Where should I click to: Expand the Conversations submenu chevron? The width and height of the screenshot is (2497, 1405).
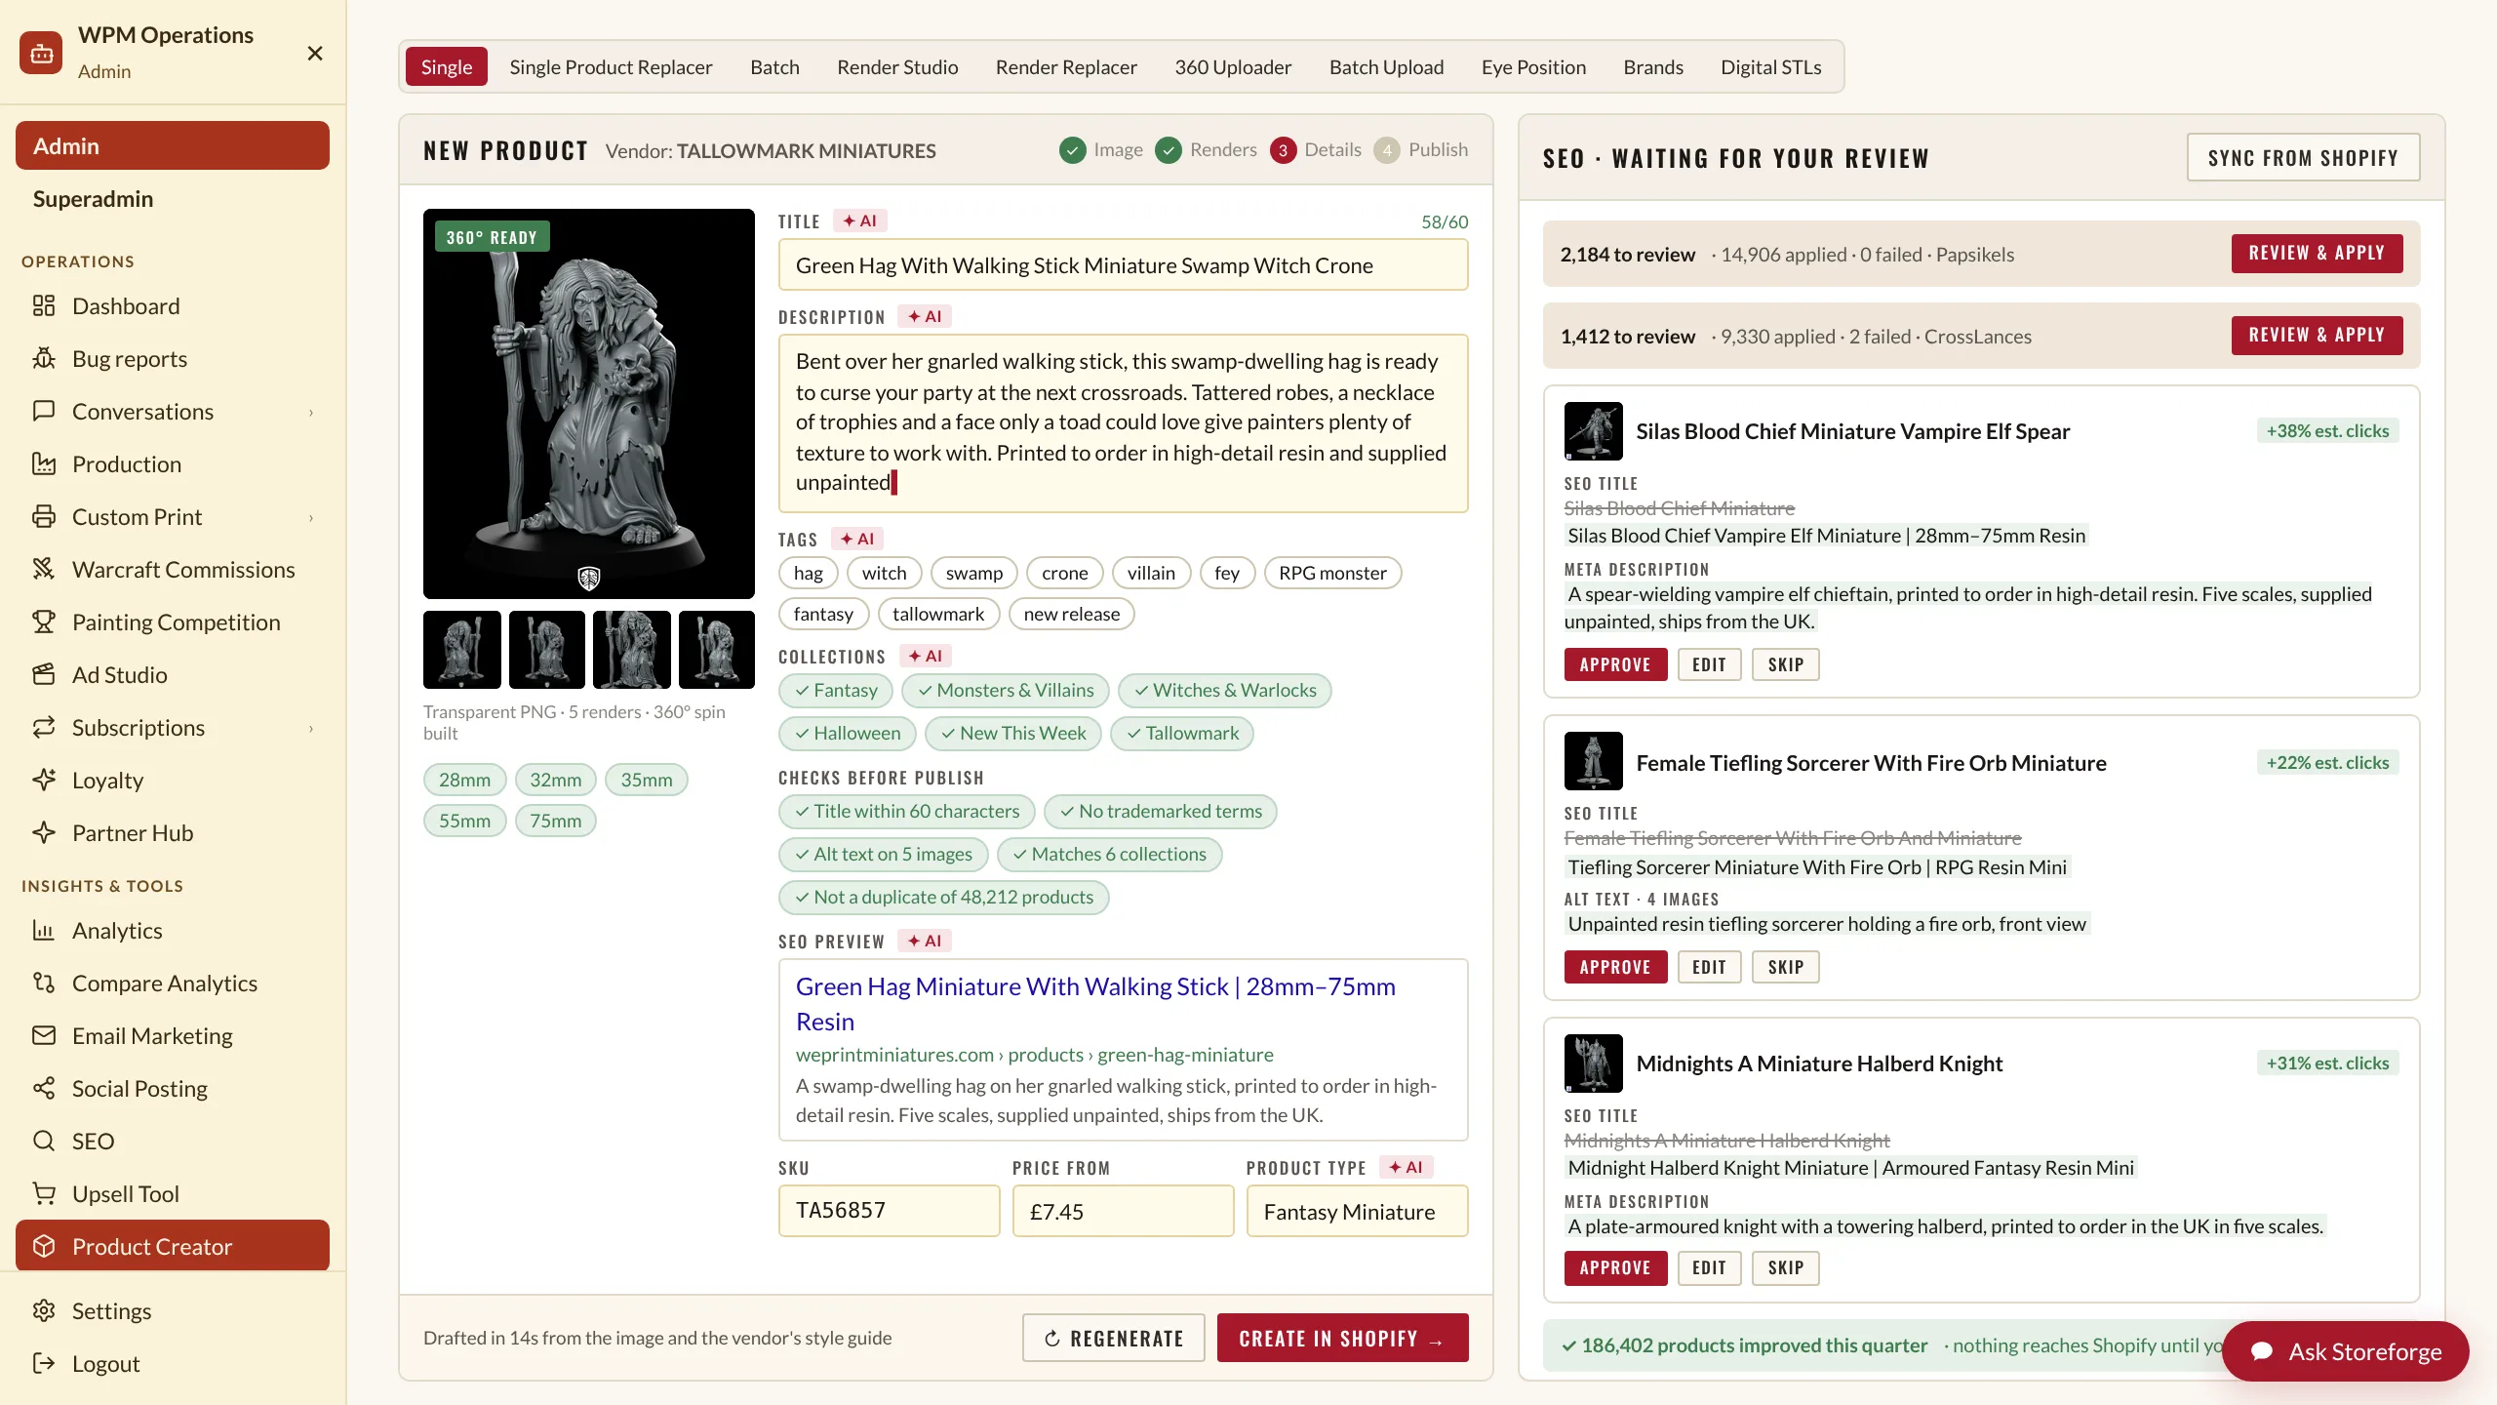point(311,412)
